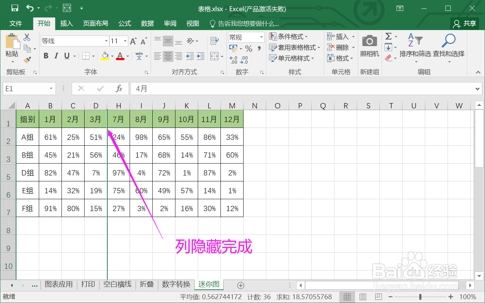Toggle italic formatting

point(57,56)
